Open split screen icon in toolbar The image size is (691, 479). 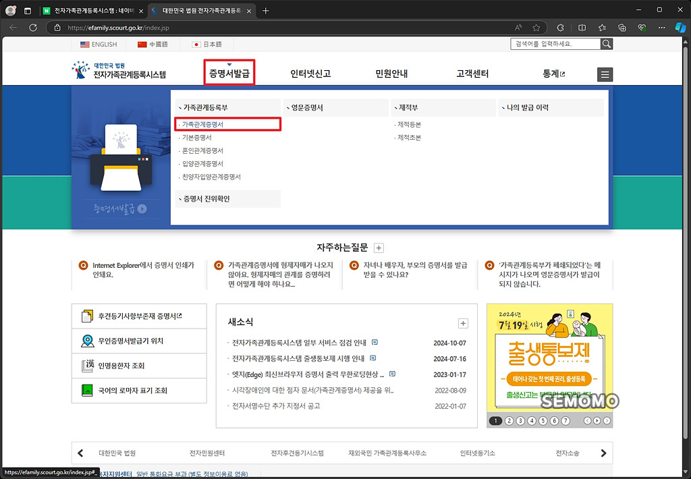coord(582,27)
